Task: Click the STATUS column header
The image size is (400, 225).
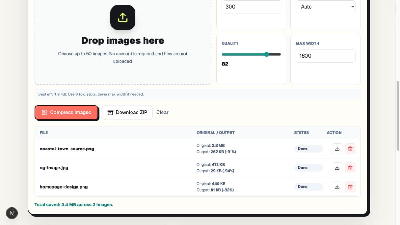Action: click(301, 133)
